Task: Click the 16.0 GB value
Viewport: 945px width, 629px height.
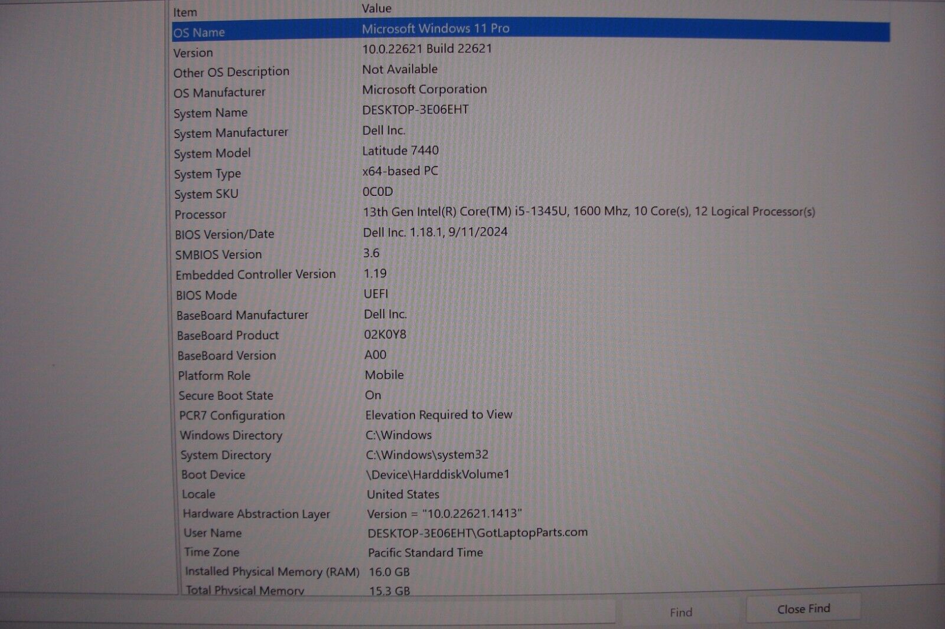Action: tap(389, 572)
